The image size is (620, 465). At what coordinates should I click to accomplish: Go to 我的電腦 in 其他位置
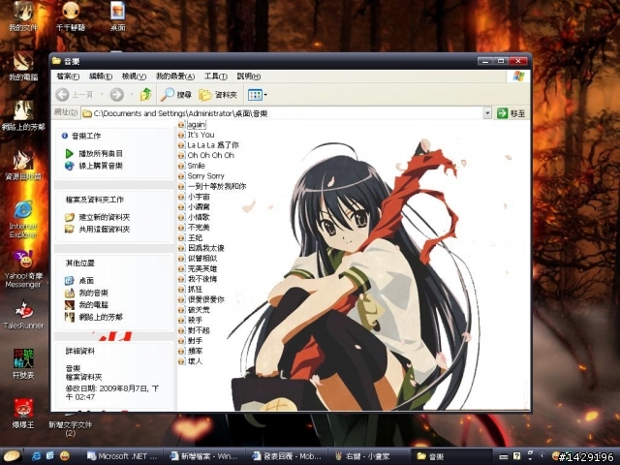click(x=93, y=305)
